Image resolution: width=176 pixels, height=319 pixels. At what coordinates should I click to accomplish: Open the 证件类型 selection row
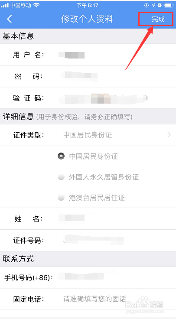click(x=88, y=135)
